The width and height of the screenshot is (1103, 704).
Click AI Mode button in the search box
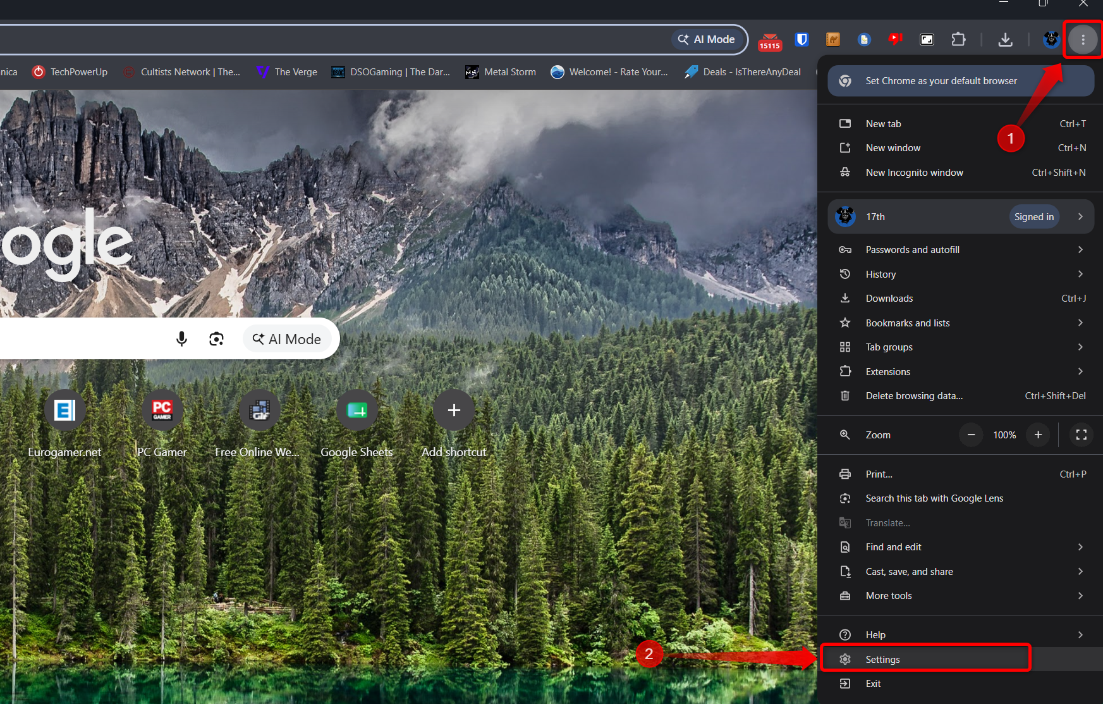[x=287, y=339]
